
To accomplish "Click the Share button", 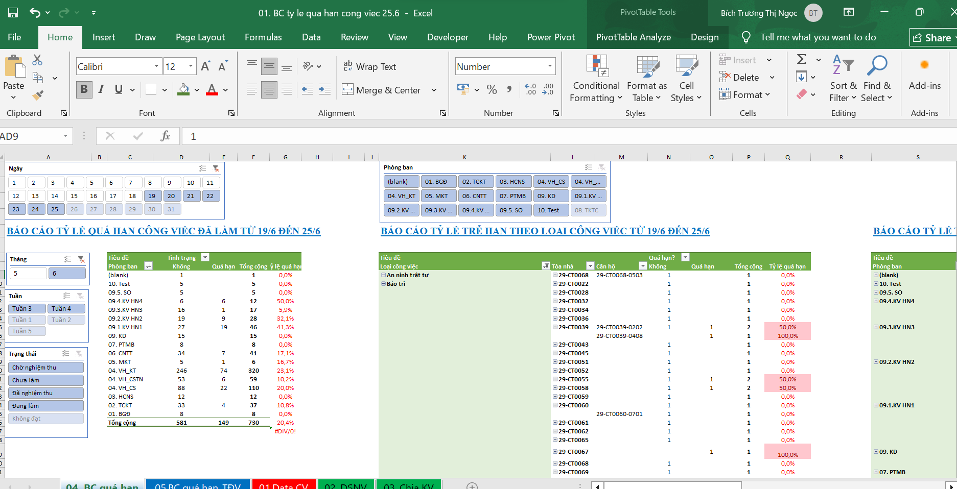I will (x=932, y=37).
